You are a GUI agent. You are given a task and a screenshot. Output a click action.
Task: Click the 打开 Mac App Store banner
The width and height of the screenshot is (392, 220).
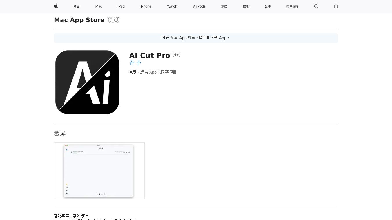(x=196, y=38)
